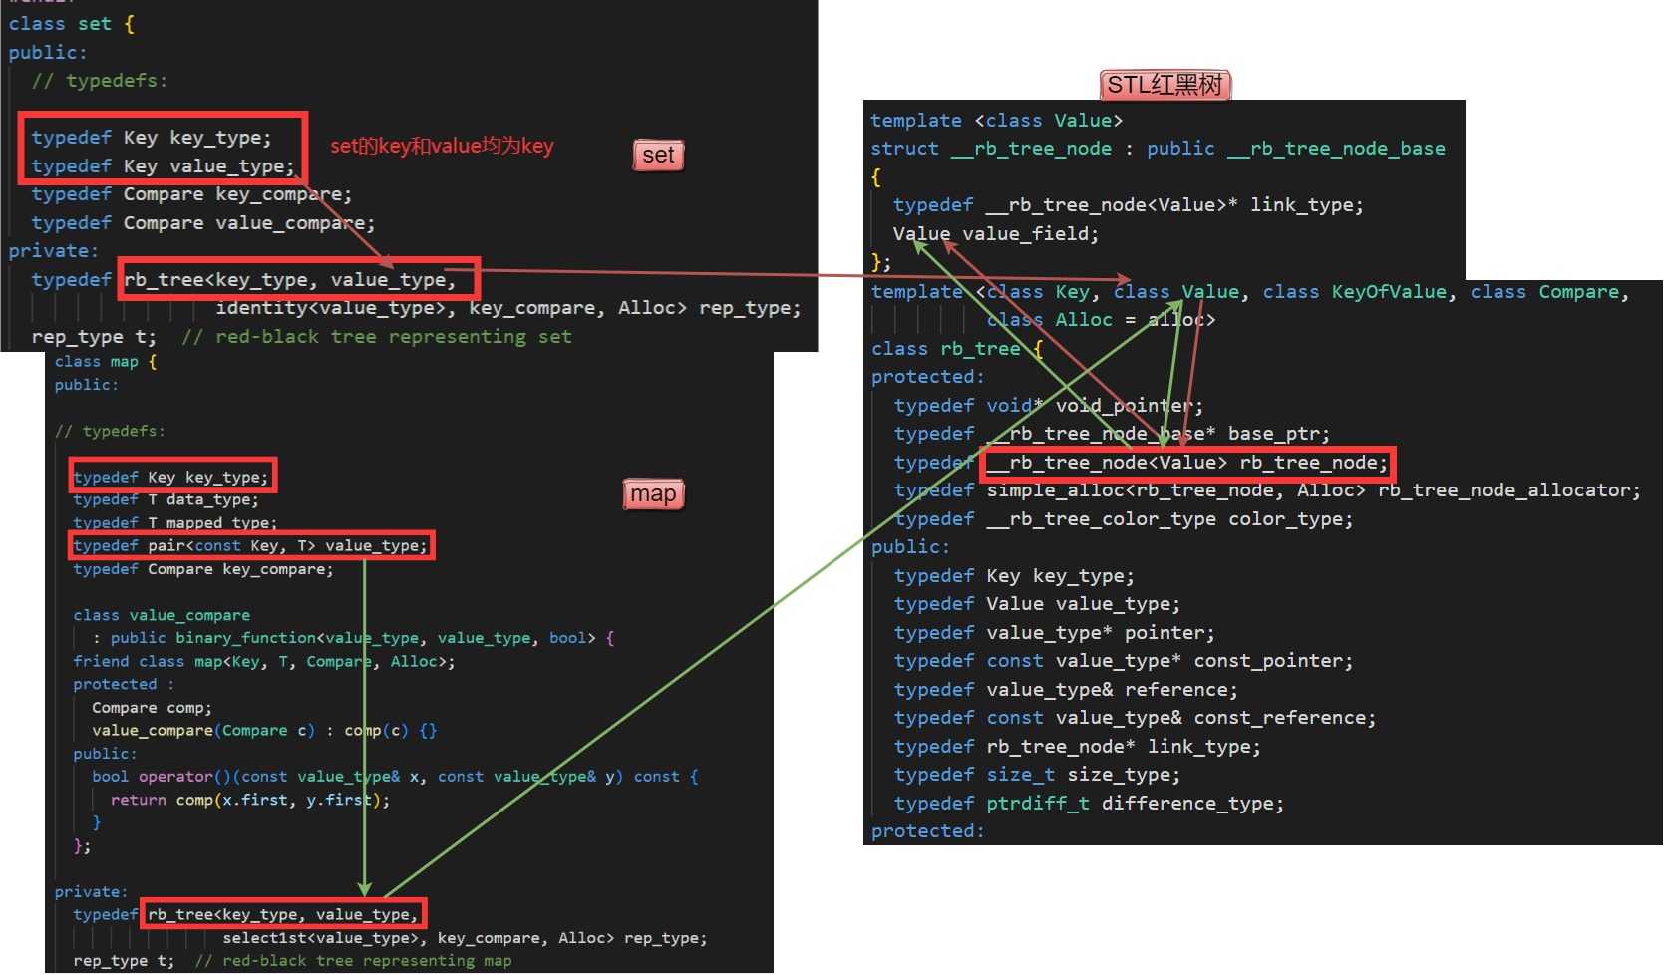1664x975 pixels.
Task: Click 'typedef value_type* pointer;' line
Action: click(1055, 633)
